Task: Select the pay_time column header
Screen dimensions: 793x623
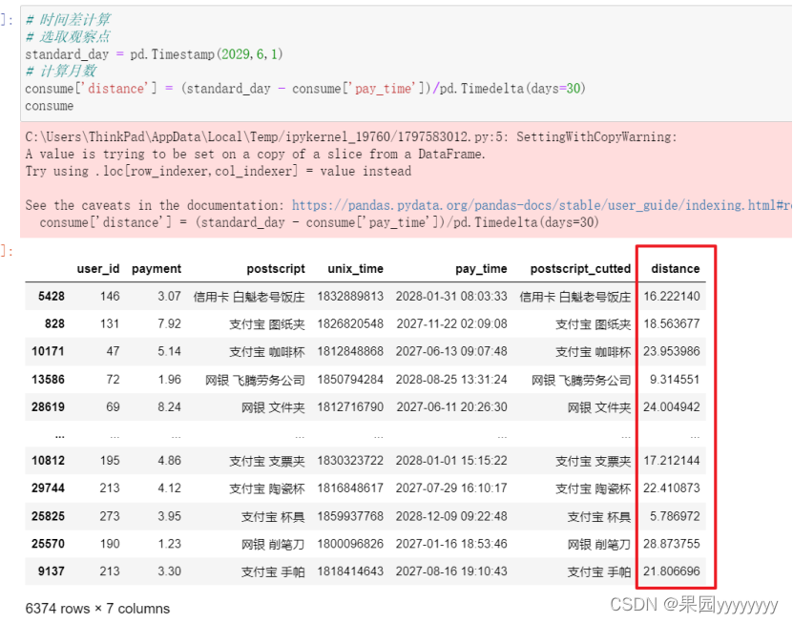Action: click(x=482, y=268)
